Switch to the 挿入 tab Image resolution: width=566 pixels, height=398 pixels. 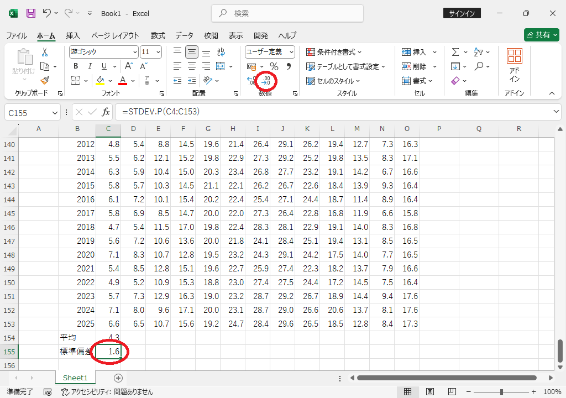coord(72,35)
